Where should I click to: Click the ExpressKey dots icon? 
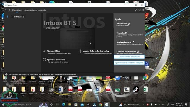tap(80, 51)
